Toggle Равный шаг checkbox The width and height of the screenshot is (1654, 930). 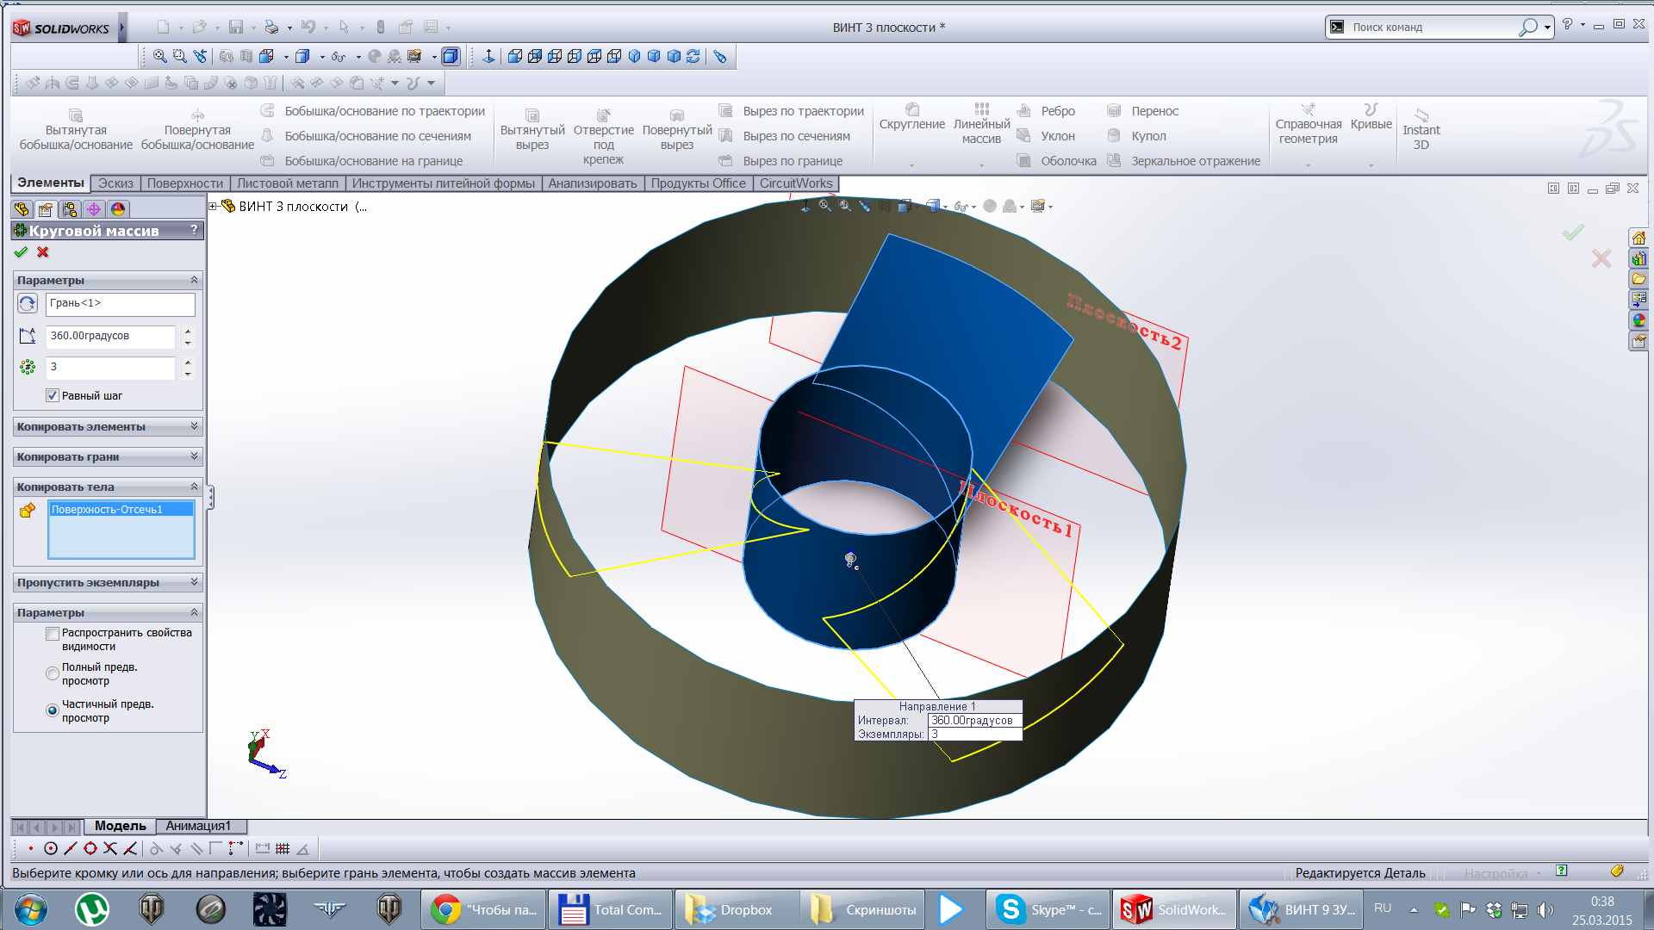53,396
